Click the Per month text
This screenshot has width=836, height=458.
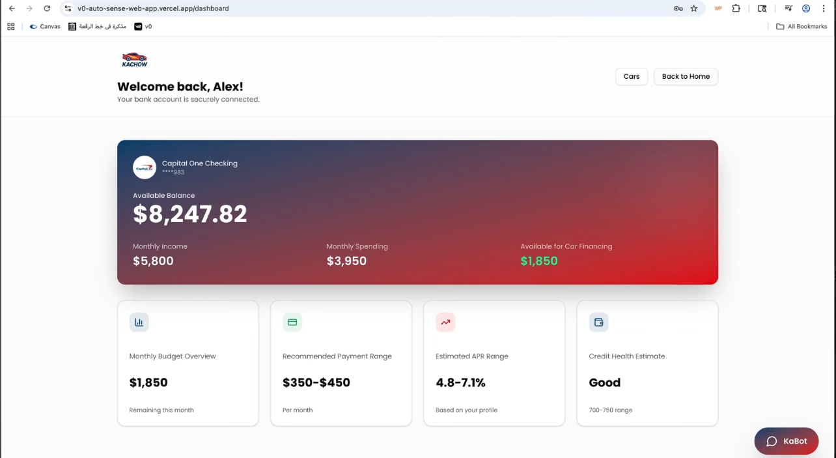[298, 410]
